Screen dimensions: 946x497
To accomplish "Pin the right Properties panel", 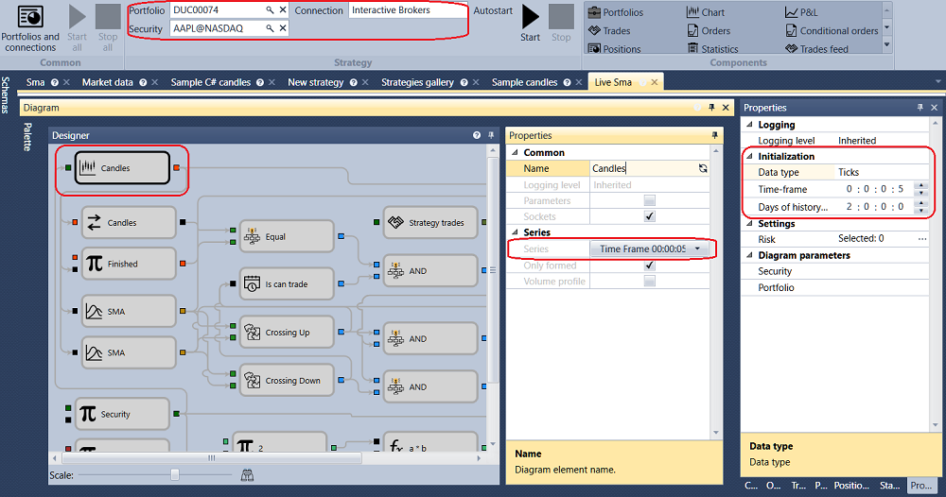I will pos(920,107).
